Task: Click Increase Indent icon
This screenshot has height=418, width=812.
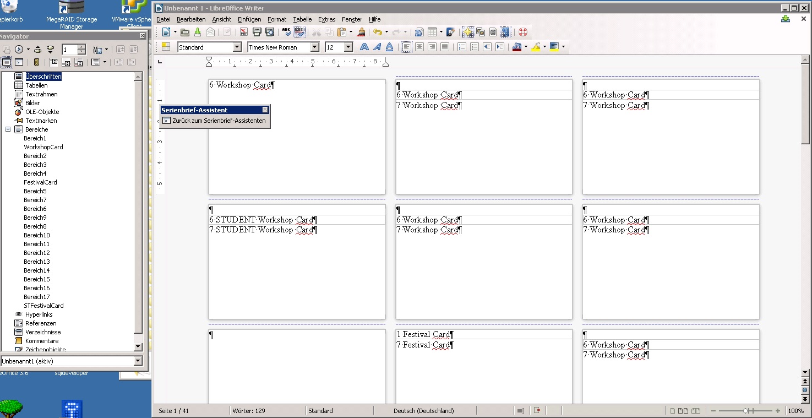Action: point(500,47)
